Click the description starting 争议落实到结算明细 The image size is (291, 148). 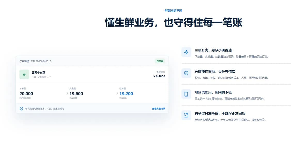pos(231,120)
